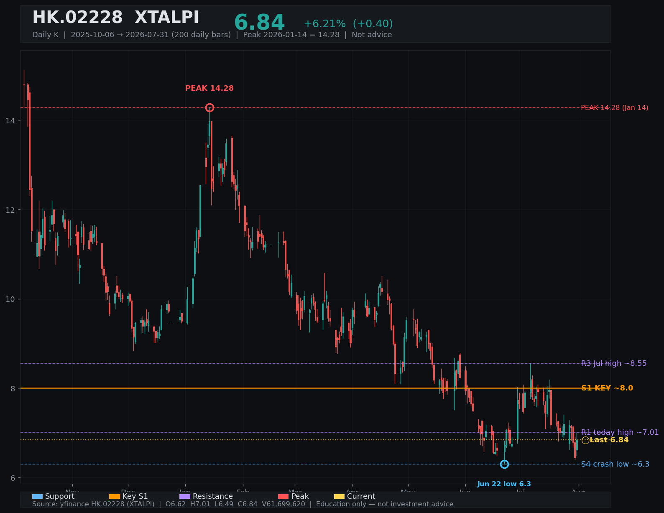Click the 'Jun 22 low 6.3' annotation
Viewport: 664px width, 513px height.
pyautogui.click(x=504, y=484)
